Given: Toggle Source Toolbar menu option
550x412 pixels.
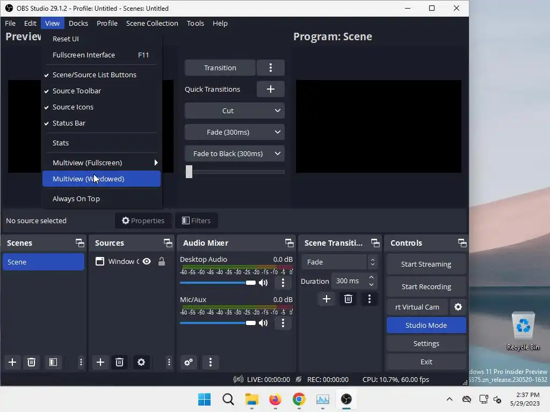Looking at the screenshot, I should point(102,91).
